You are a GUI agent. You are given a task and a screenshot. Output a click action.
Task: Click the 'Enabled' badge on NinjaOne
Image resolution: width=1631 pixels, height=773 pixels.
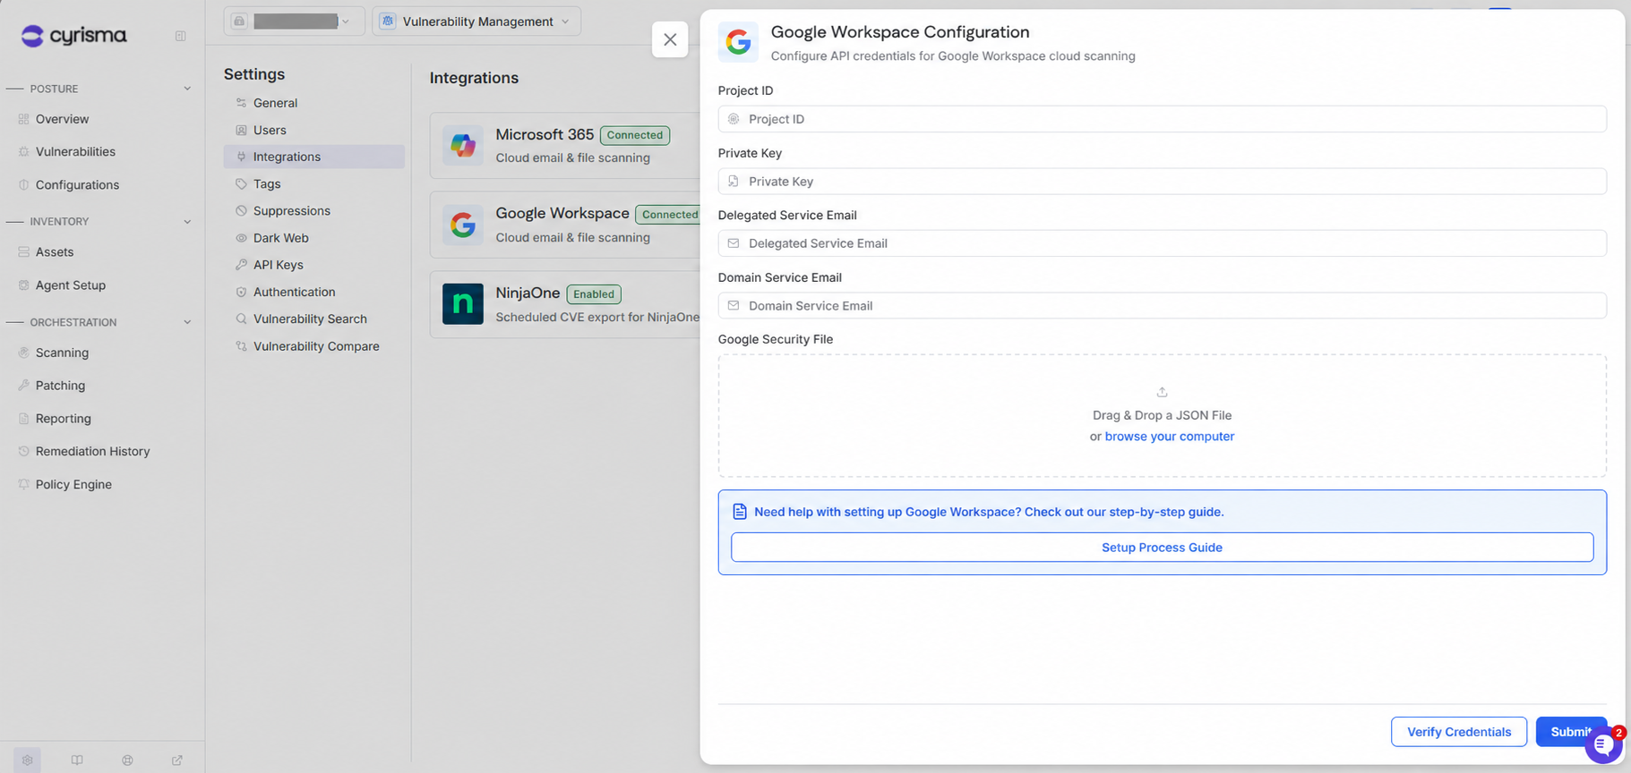tap(594, 293)
